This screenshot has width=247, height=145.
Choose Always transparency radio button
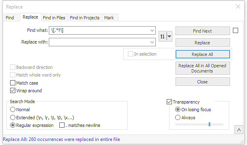click(x=178, y=118)
